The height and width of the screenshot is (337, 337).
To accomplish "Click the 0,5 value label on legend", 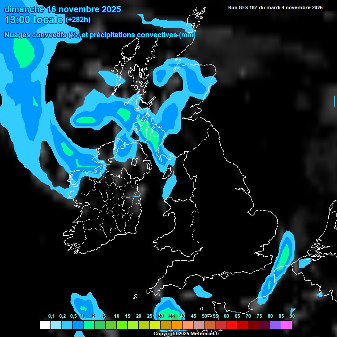I will (73, 316).
